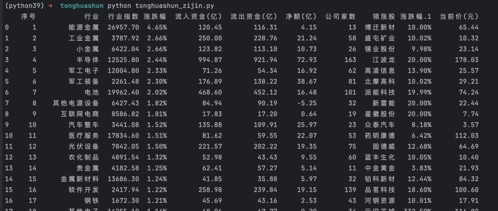Click the 行业指数 column header
This screenshot has width=498, height=211.
click(123, 17)
